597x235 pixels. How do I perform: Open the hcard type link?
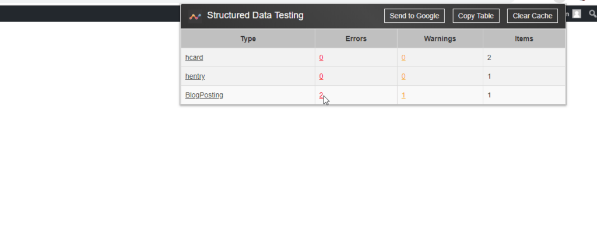coord(194,58)
